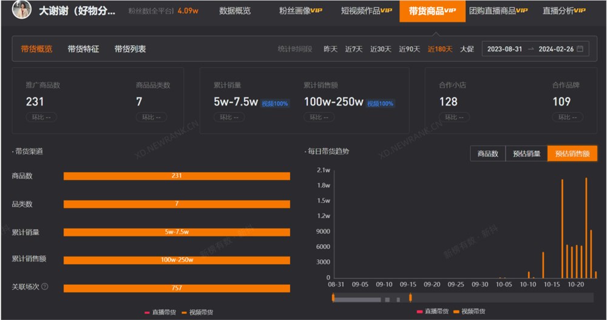Viewport: 607px width, 320px height.
Task: Toggle 直播带货 legend in 带货渠道 chart
Action: 160,312
